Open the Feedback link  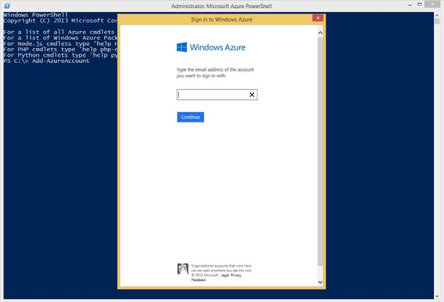point(199,280)
